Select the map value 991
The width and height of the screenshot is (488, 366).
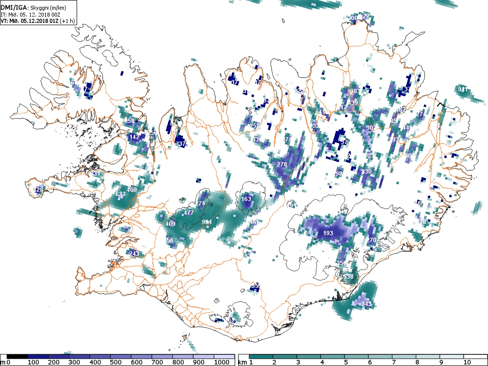[x=206, y=222]
